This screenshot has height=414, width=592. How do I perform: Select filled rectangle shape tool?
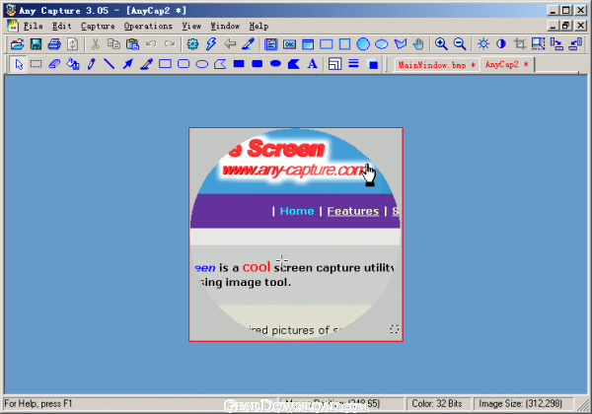[x=239, y=64]
